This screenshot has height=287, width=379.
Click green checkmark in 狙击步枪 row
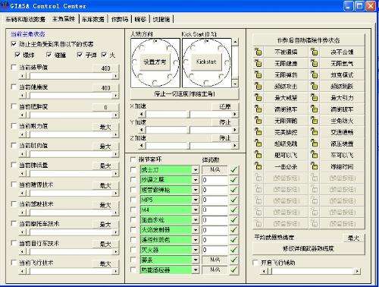click(234, 219)
